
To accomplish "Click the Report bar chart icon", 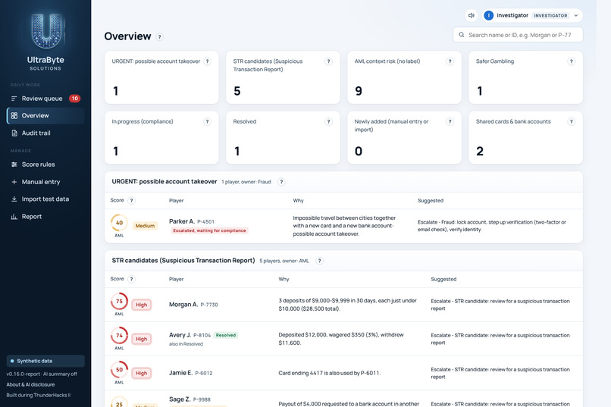I will pyautogui.click(x=14, y=217).
